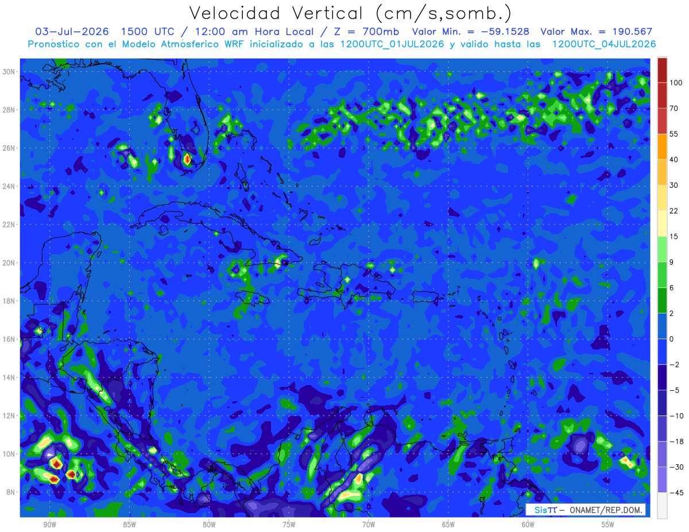This screenshot has height=532, width=689.
Task: Click the 30N latitude axis label
Action: click(x=10, y=72)
